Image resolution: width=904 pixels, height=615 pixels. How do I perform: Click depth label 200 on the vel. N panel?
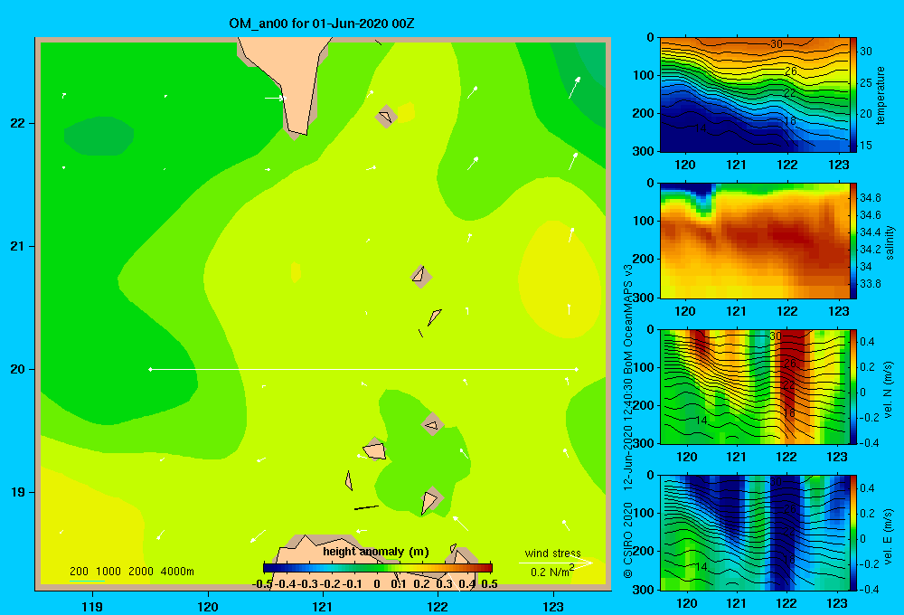[x=644, y=405]
